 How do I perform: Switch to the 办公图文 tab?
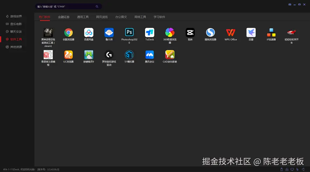point(121,17)
